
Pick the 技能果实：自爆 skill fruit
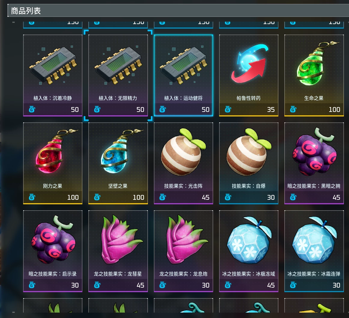249,163
